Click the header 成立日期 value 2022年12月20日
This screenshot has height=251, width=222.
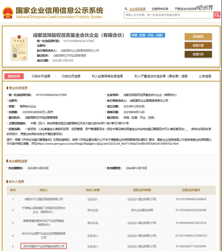click(63, 61)
